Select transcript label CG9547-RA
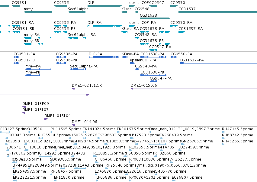The width and height of the screenshot is (257, 182). pyautogui.click(x=160, y=47)
